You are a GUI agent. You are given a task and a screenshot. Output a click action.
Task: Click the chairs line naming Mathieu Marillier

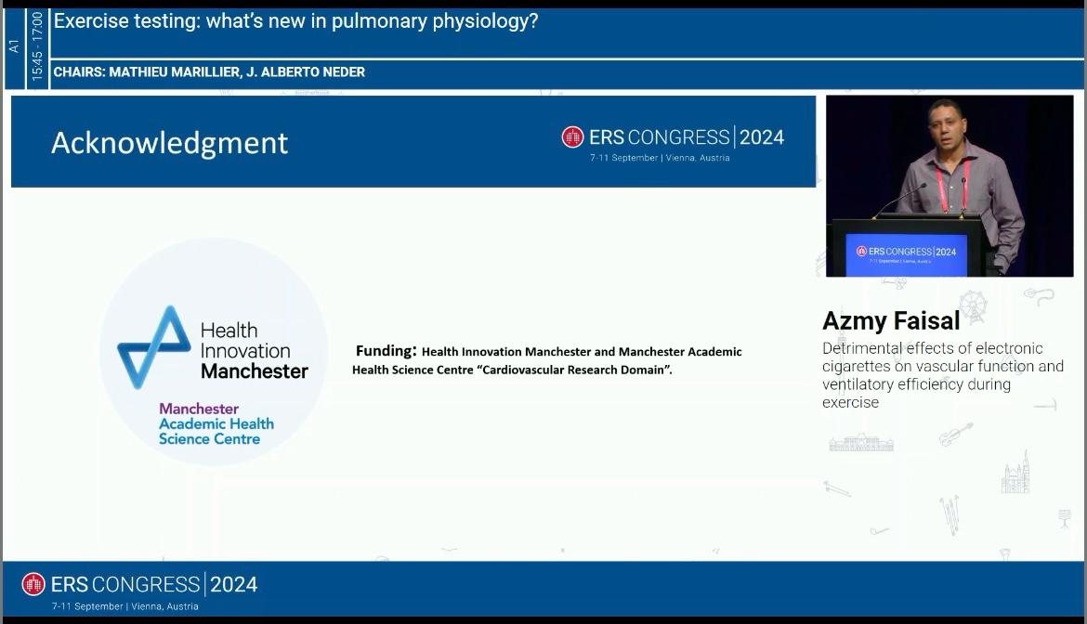coord(209,72)
